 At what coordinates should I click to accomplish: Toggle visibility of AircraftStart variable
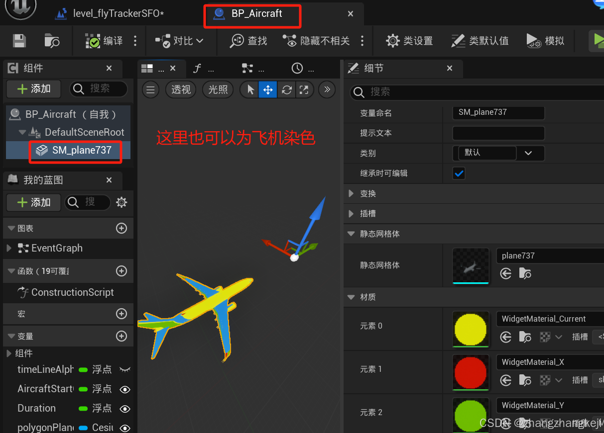coord(125,389)
